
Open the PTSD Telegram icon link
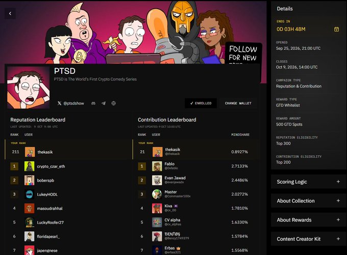click(104, 103)
